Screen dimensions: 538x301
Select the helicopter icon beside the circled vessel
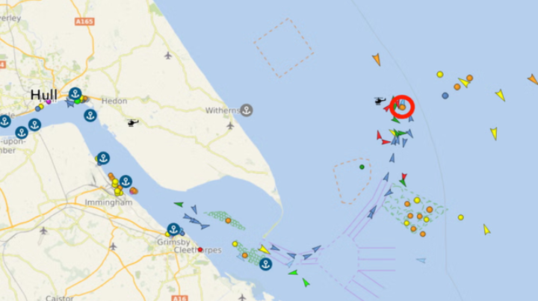(380, 101)
